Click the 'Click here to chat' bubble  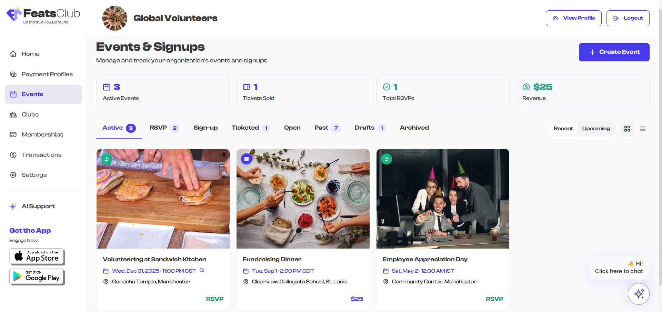(619, 268)
